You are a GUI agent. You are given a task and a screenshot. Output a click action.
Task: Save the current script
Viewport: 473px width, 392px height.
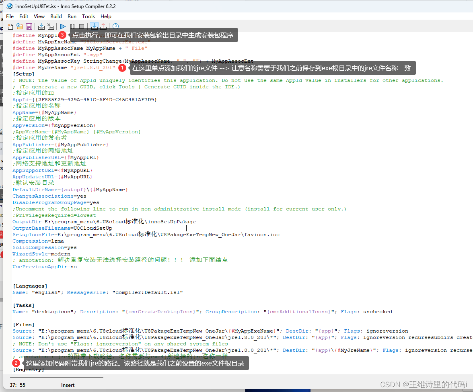[x=29, y=27]
